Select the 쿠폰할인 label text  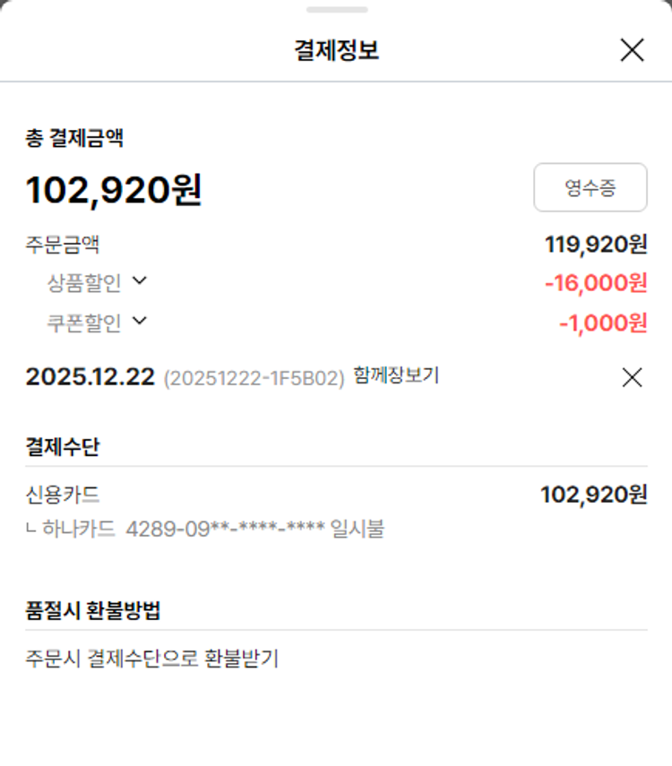tap(83, 323)
